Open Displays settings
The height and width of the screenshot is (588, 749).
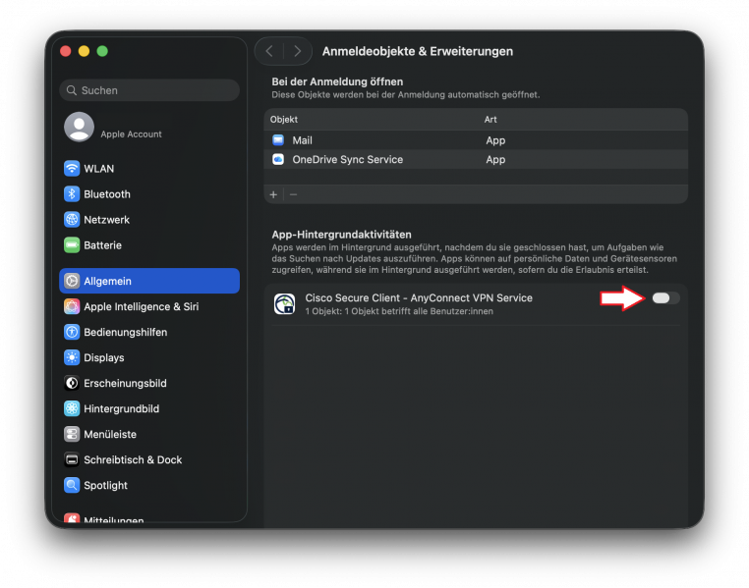(x=149, y=357)
